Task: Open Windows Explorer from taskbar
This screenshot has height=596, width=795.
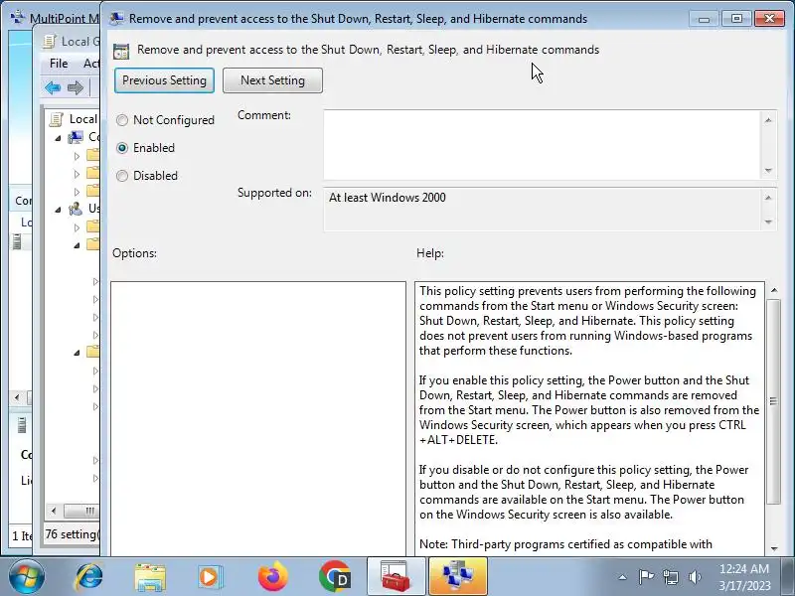Action: pos(150,577)
